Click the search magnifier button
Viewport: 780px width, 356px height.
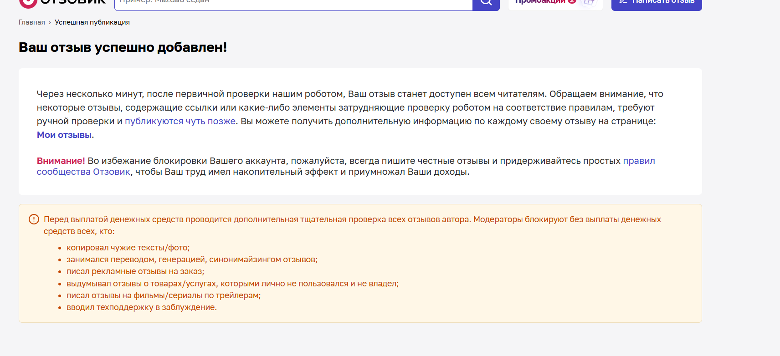(x=486, y=4)
